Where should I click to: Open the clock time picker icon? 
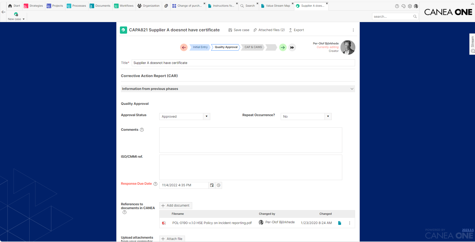tap(218, 185)
